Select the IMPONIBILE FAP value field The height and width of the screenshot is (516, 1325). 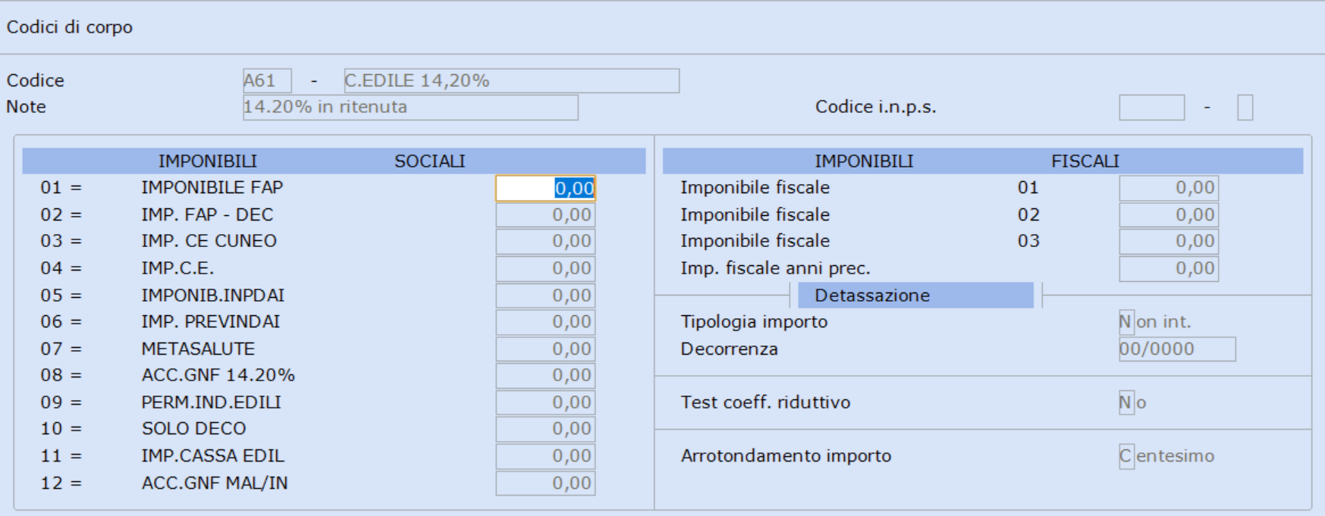coord(545,188)
